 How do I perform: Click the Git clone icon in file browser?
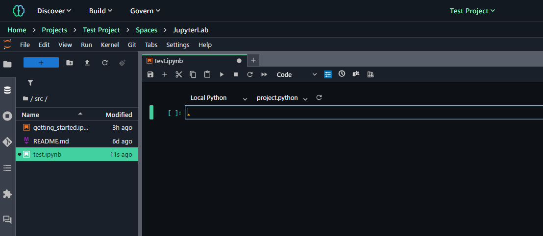[122, 63]
